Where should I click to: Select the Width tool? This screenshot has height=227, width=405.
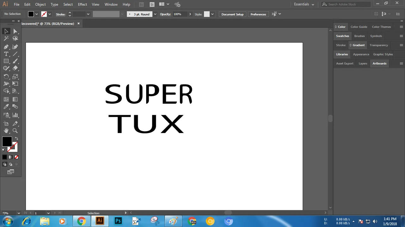[x=6, y=84]
